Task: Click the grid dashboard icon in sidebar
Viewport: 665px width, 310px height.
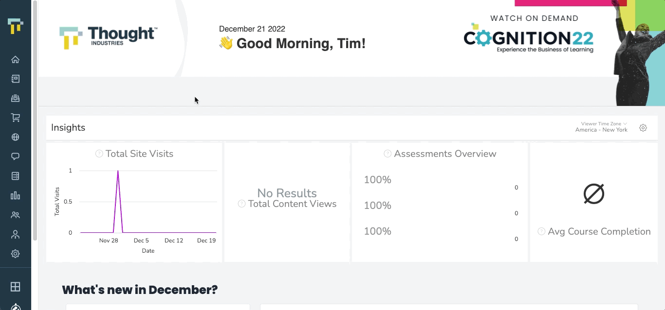Action: point(15,287)
